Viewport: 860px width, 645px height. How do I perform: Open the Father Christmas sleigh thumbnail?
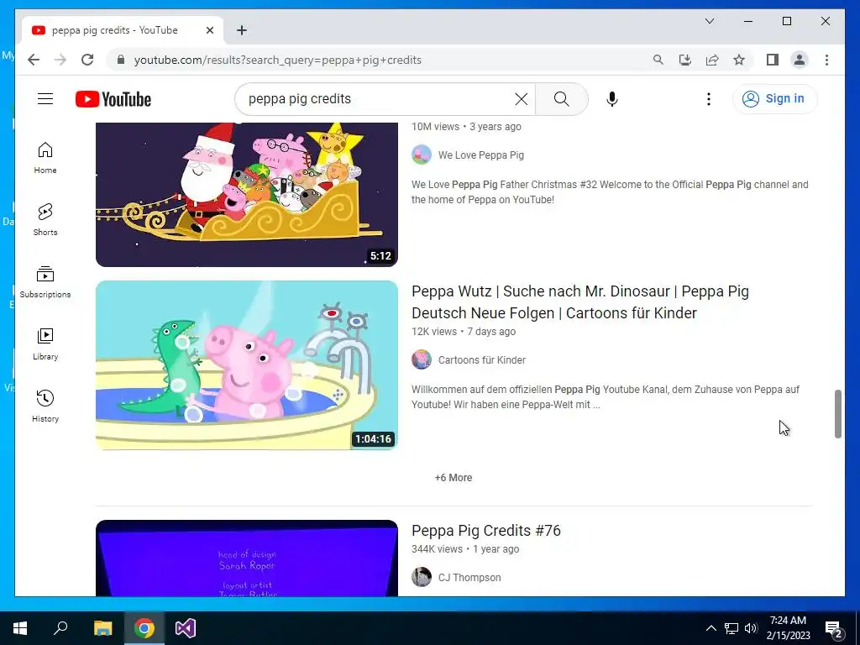click(x=247, y=194)
